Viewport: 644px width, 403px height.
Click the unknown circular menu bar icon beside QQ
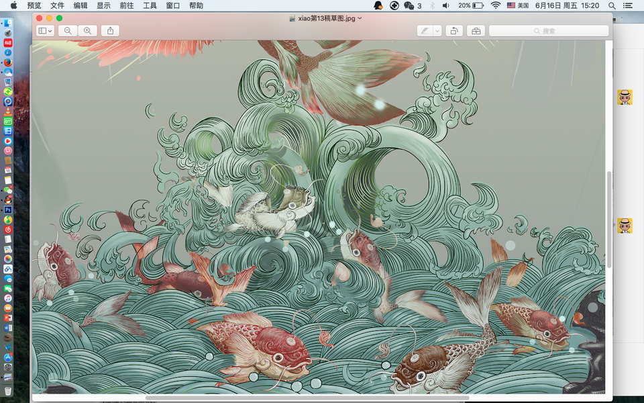pos(394,5)
